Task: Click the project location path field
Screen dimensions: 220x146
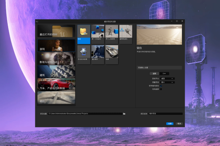Action: pos(85,114)
